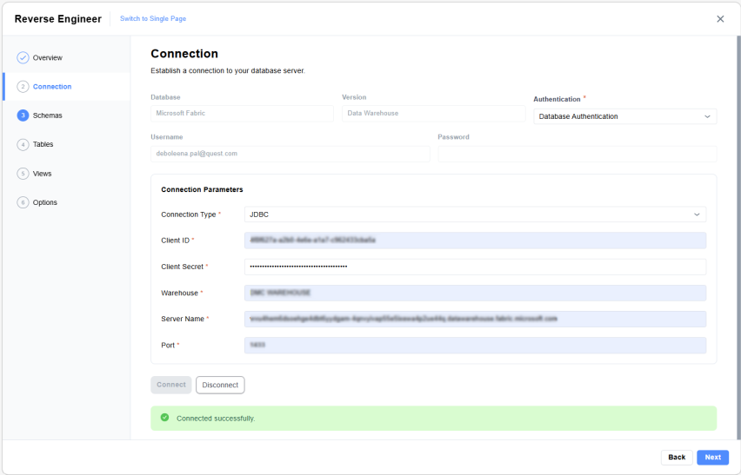
Task: Go to the Schemas step
Action: 47,115
